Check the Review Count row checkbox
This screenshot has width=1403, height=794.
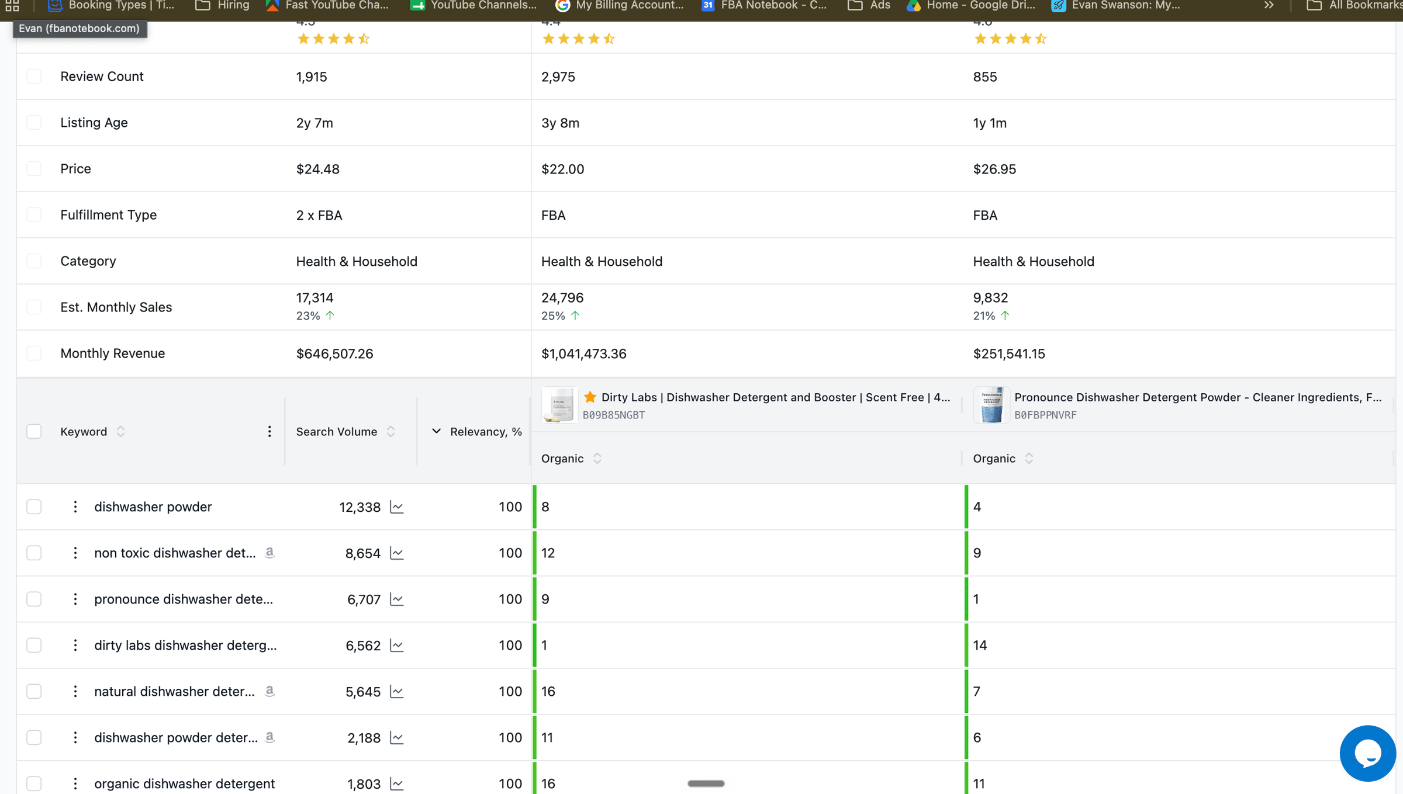(34, 77)
